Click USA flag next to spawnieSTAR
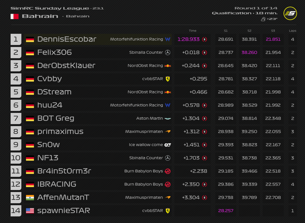 30,210
